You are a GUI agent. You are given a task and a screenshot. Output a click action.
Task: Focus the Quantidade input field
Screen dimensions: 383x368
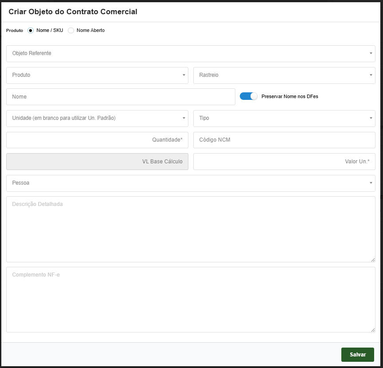tap(97, 140)
